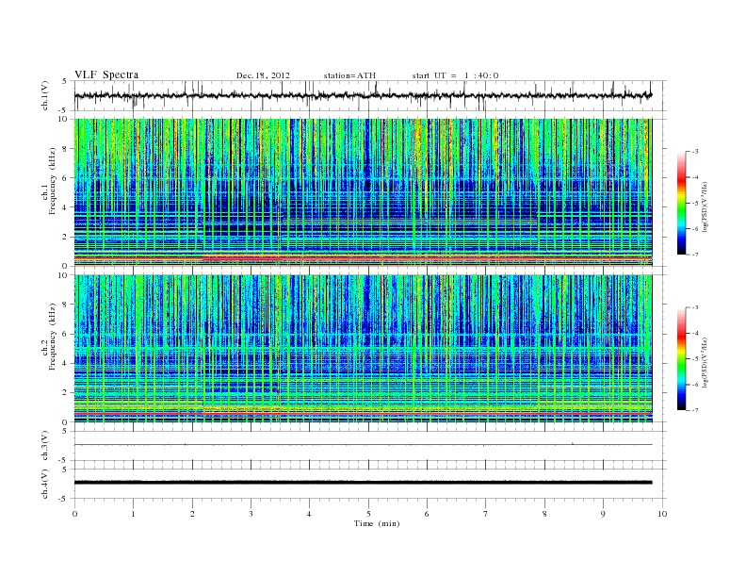
Task: Click the "-3" tick on ch.1 color bar
Action: pyautogui.click(x=695, y=152)
